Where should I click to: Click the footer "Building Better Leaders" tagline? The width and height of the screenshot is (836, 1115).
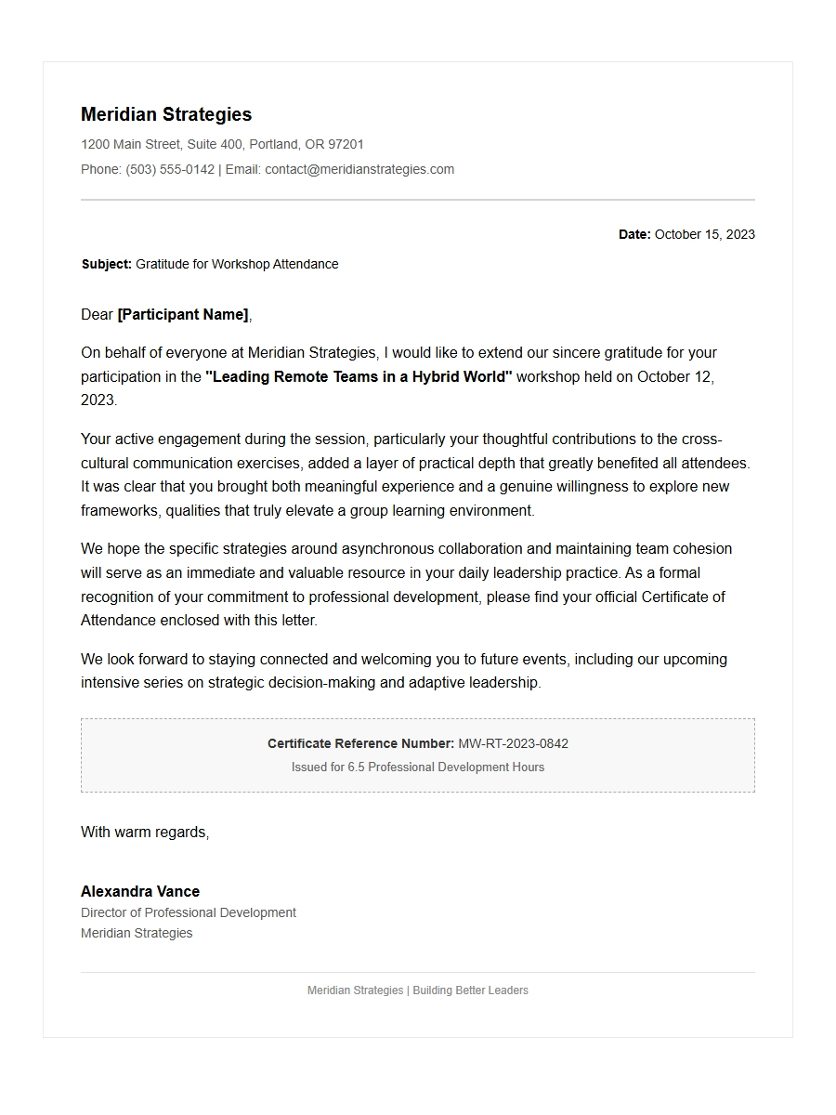(x=471, y=990)
